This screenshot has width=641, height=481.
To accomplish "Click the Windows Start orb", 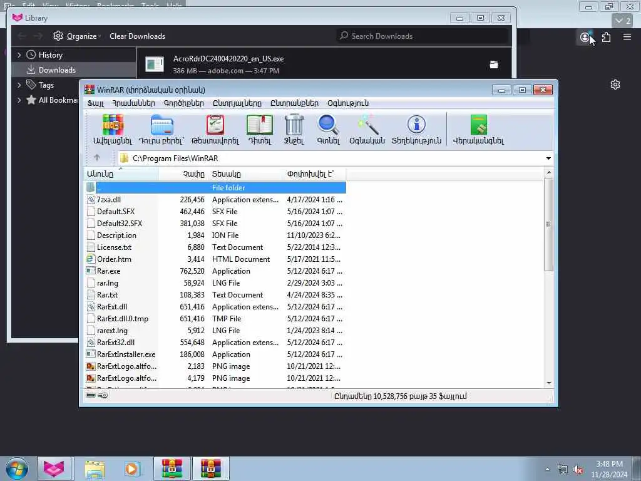I will point(17,468).
